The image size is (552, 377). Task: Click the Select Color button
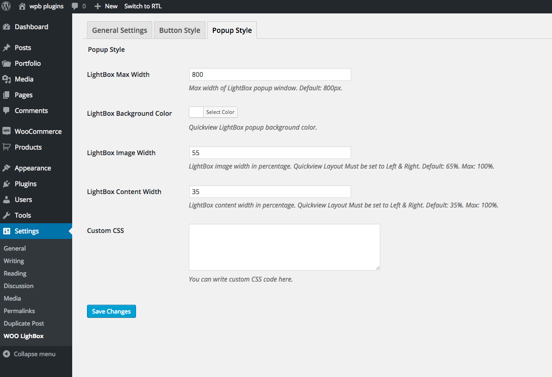(x=220, y=112)
